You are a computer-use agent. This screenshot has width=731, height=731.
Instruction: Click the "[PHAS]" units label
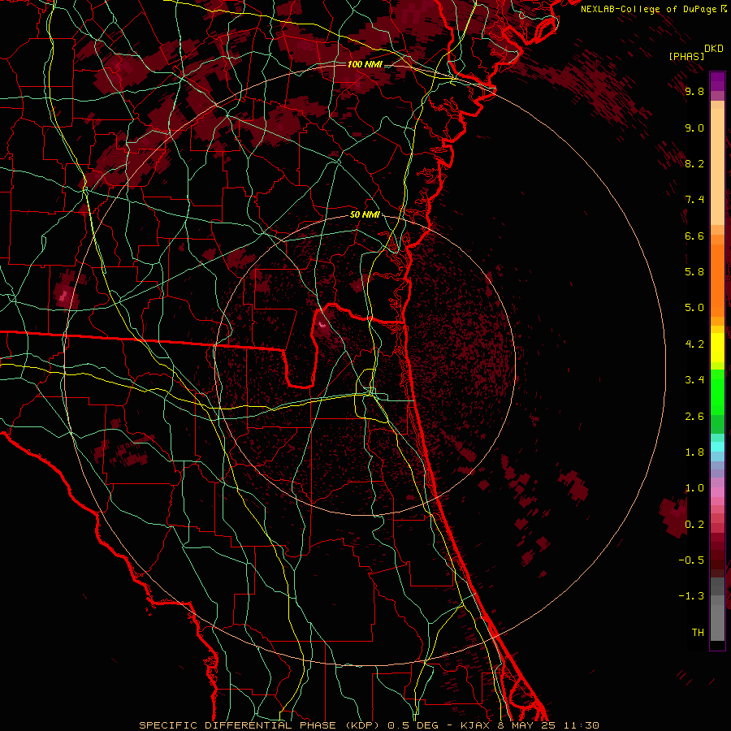(686, 57)
